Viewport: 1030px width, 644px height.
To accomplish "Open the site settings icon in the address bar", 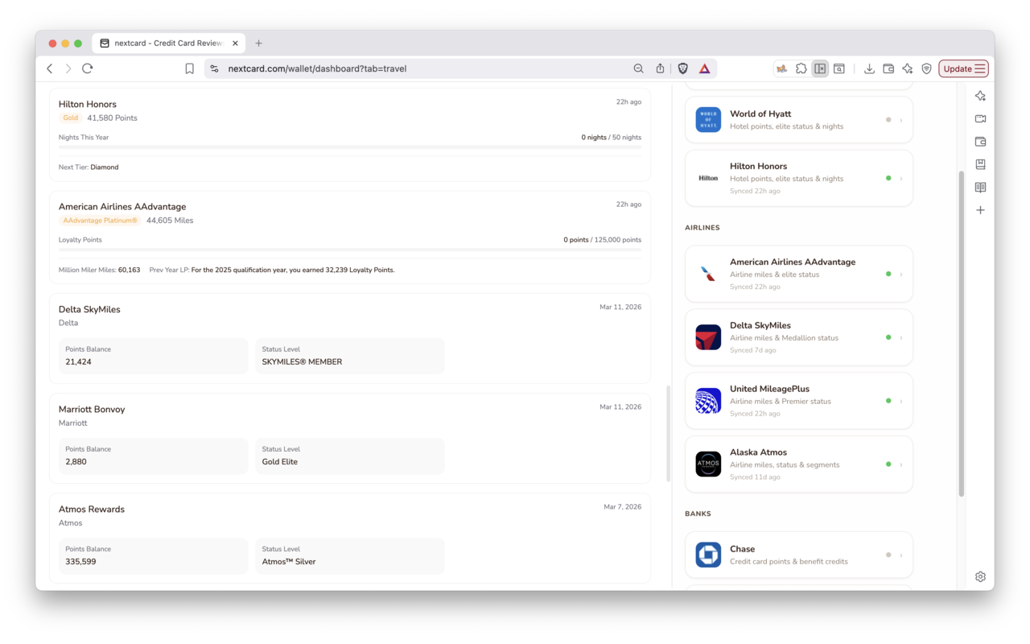I will pos(214,68).
